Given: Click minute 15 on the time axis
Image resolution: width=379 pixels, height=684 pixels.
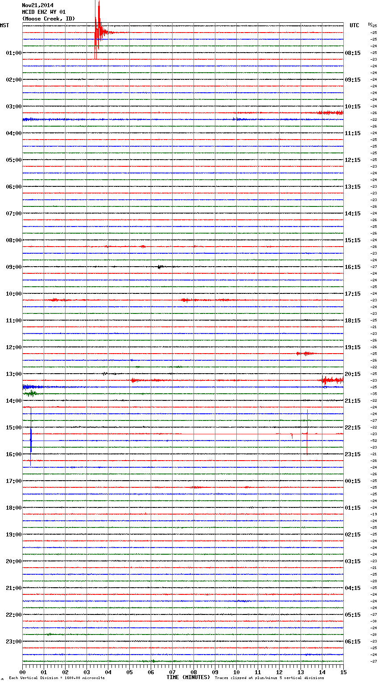Looking at the screenshot, I should 343,672.
